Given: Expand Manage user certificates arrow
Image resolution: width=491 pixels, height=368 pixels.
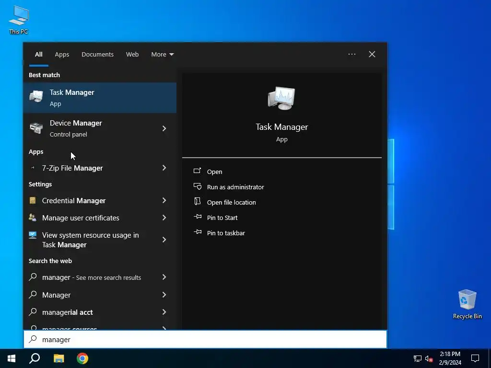Looking at the screenshot, I should pyautogui.click(x=164, y=218).
